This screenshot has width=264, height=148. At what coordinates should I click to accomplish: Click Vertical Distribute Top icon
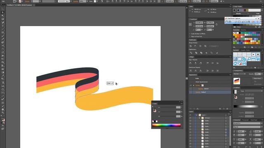(x=191, y=71)
